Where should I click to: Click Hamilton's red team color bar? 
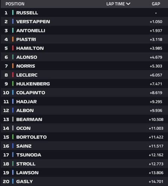(x=13, y=48)
